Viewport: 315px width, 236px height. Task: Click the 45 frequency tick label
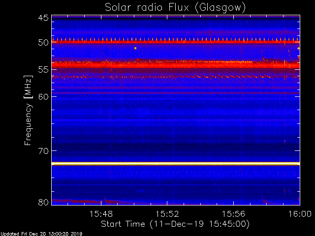(43, 18)
